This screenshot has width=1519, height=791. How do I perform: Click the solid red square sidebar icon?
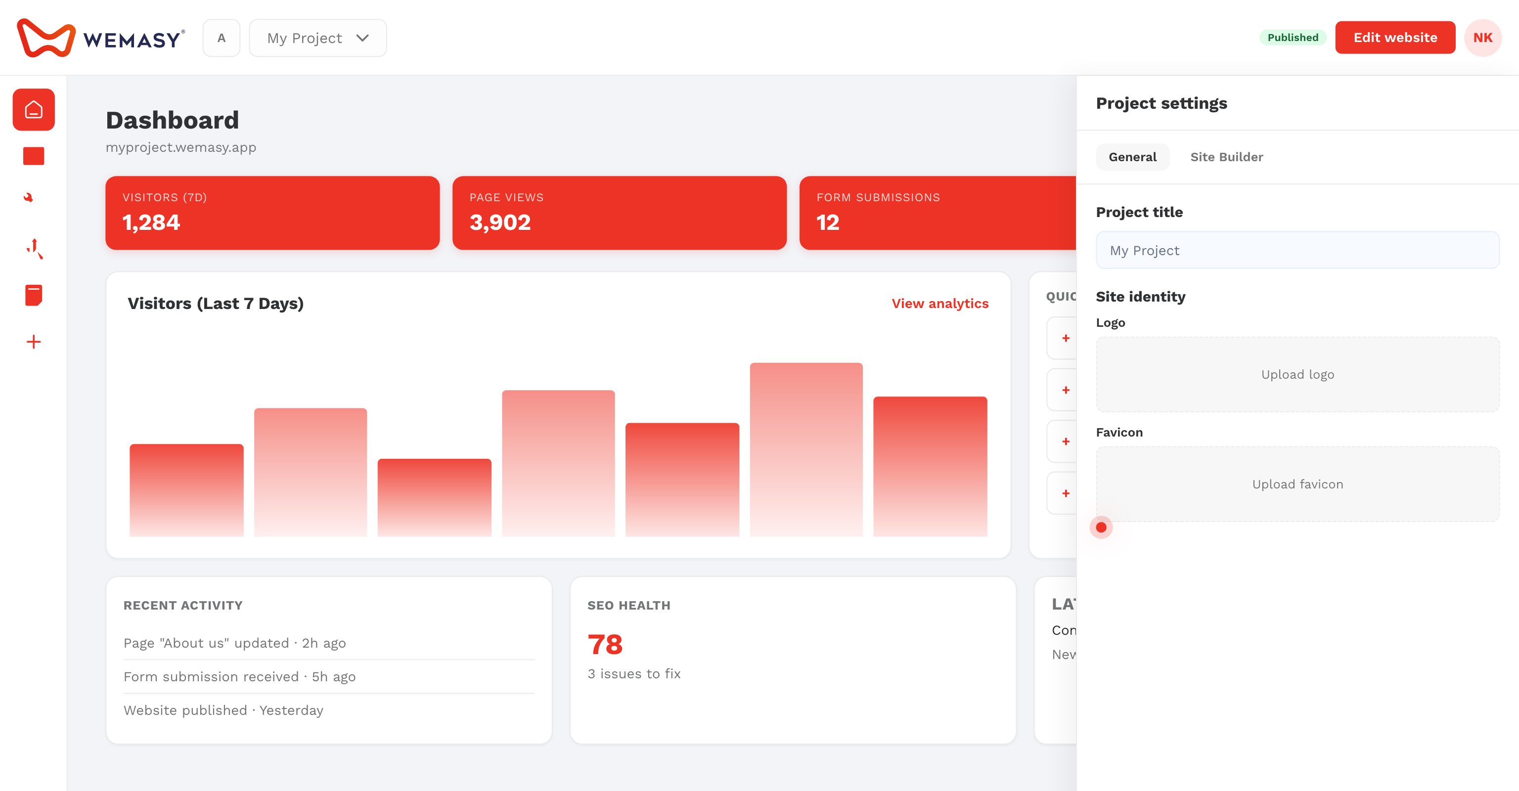coord(34,156)
